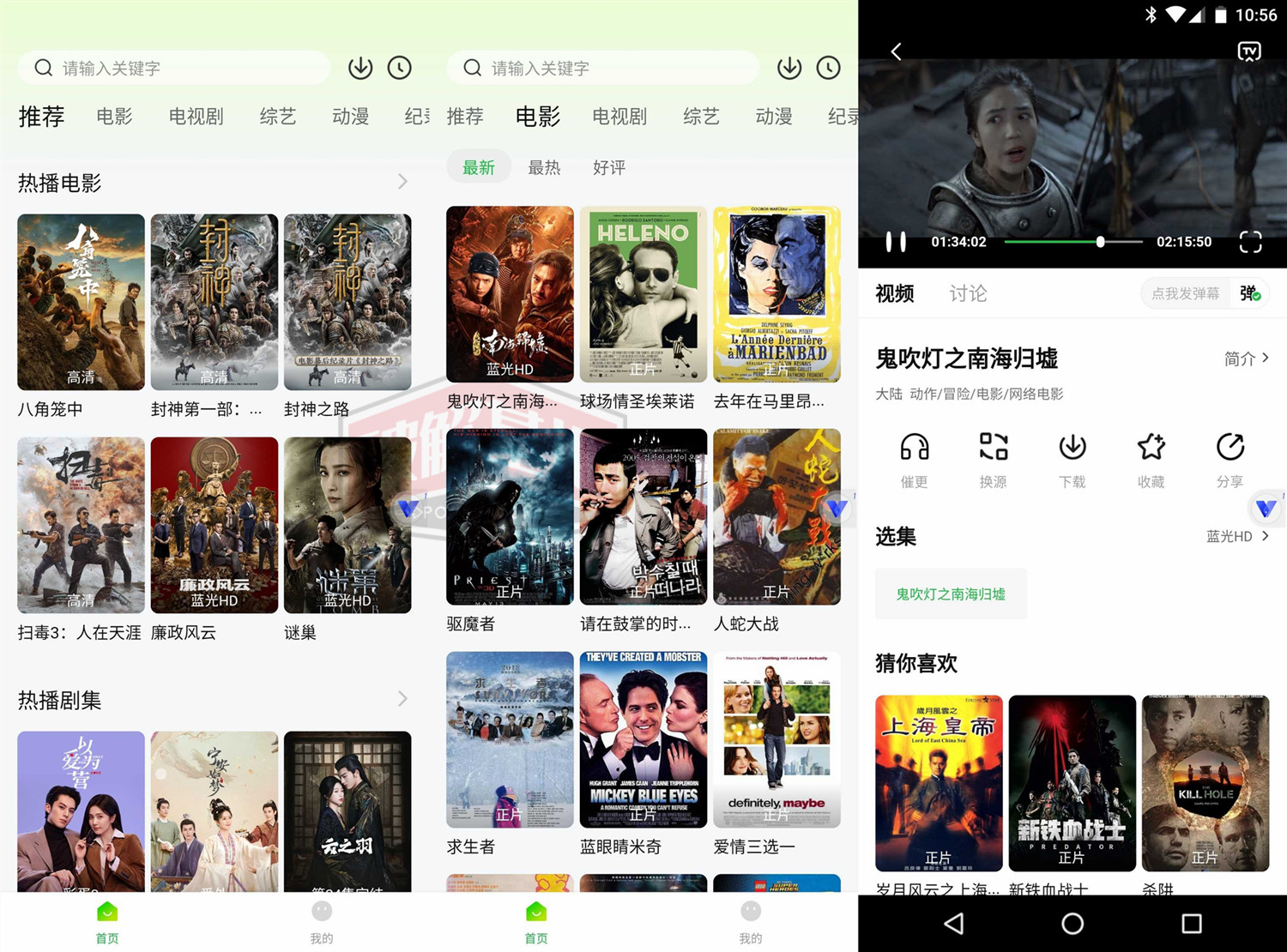
Task: Open download manager icon in left screen
Action: click(x=360, y=68)
